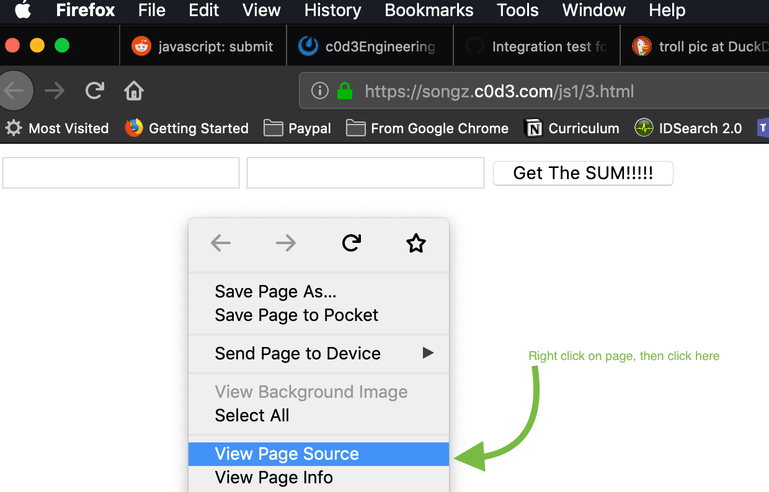Image resolution: width=769 pixels, height=492 pixels.
Task: Click the reload icon in context menu
Action: pos(351,244)
